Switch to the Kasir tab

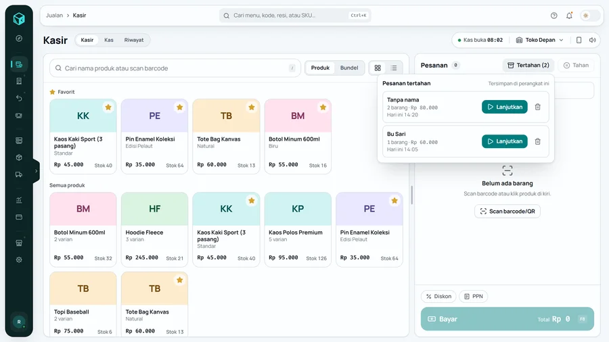tap(87, 40)
